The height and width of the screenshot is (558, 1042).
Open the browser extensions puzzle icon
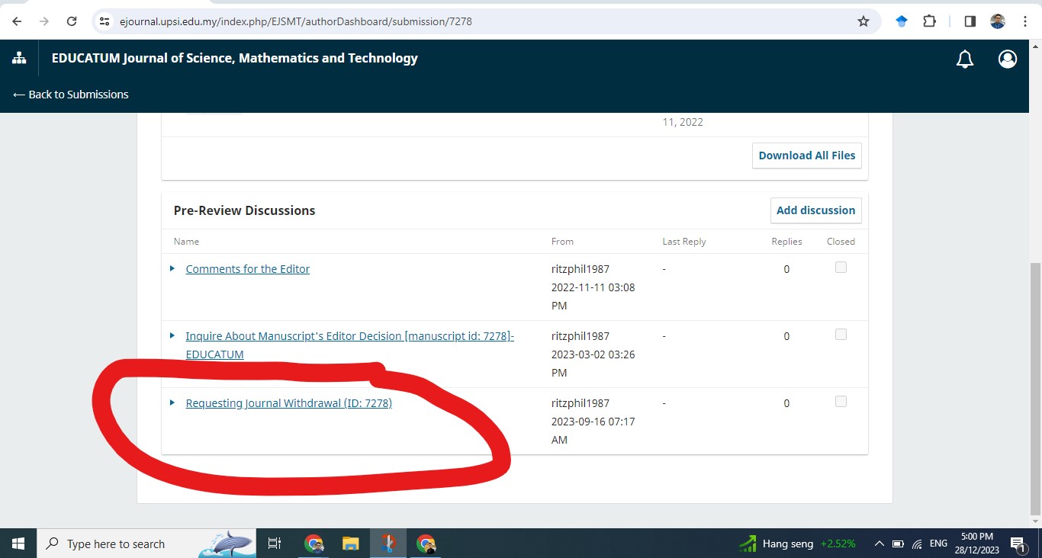[x=929, y=21]
